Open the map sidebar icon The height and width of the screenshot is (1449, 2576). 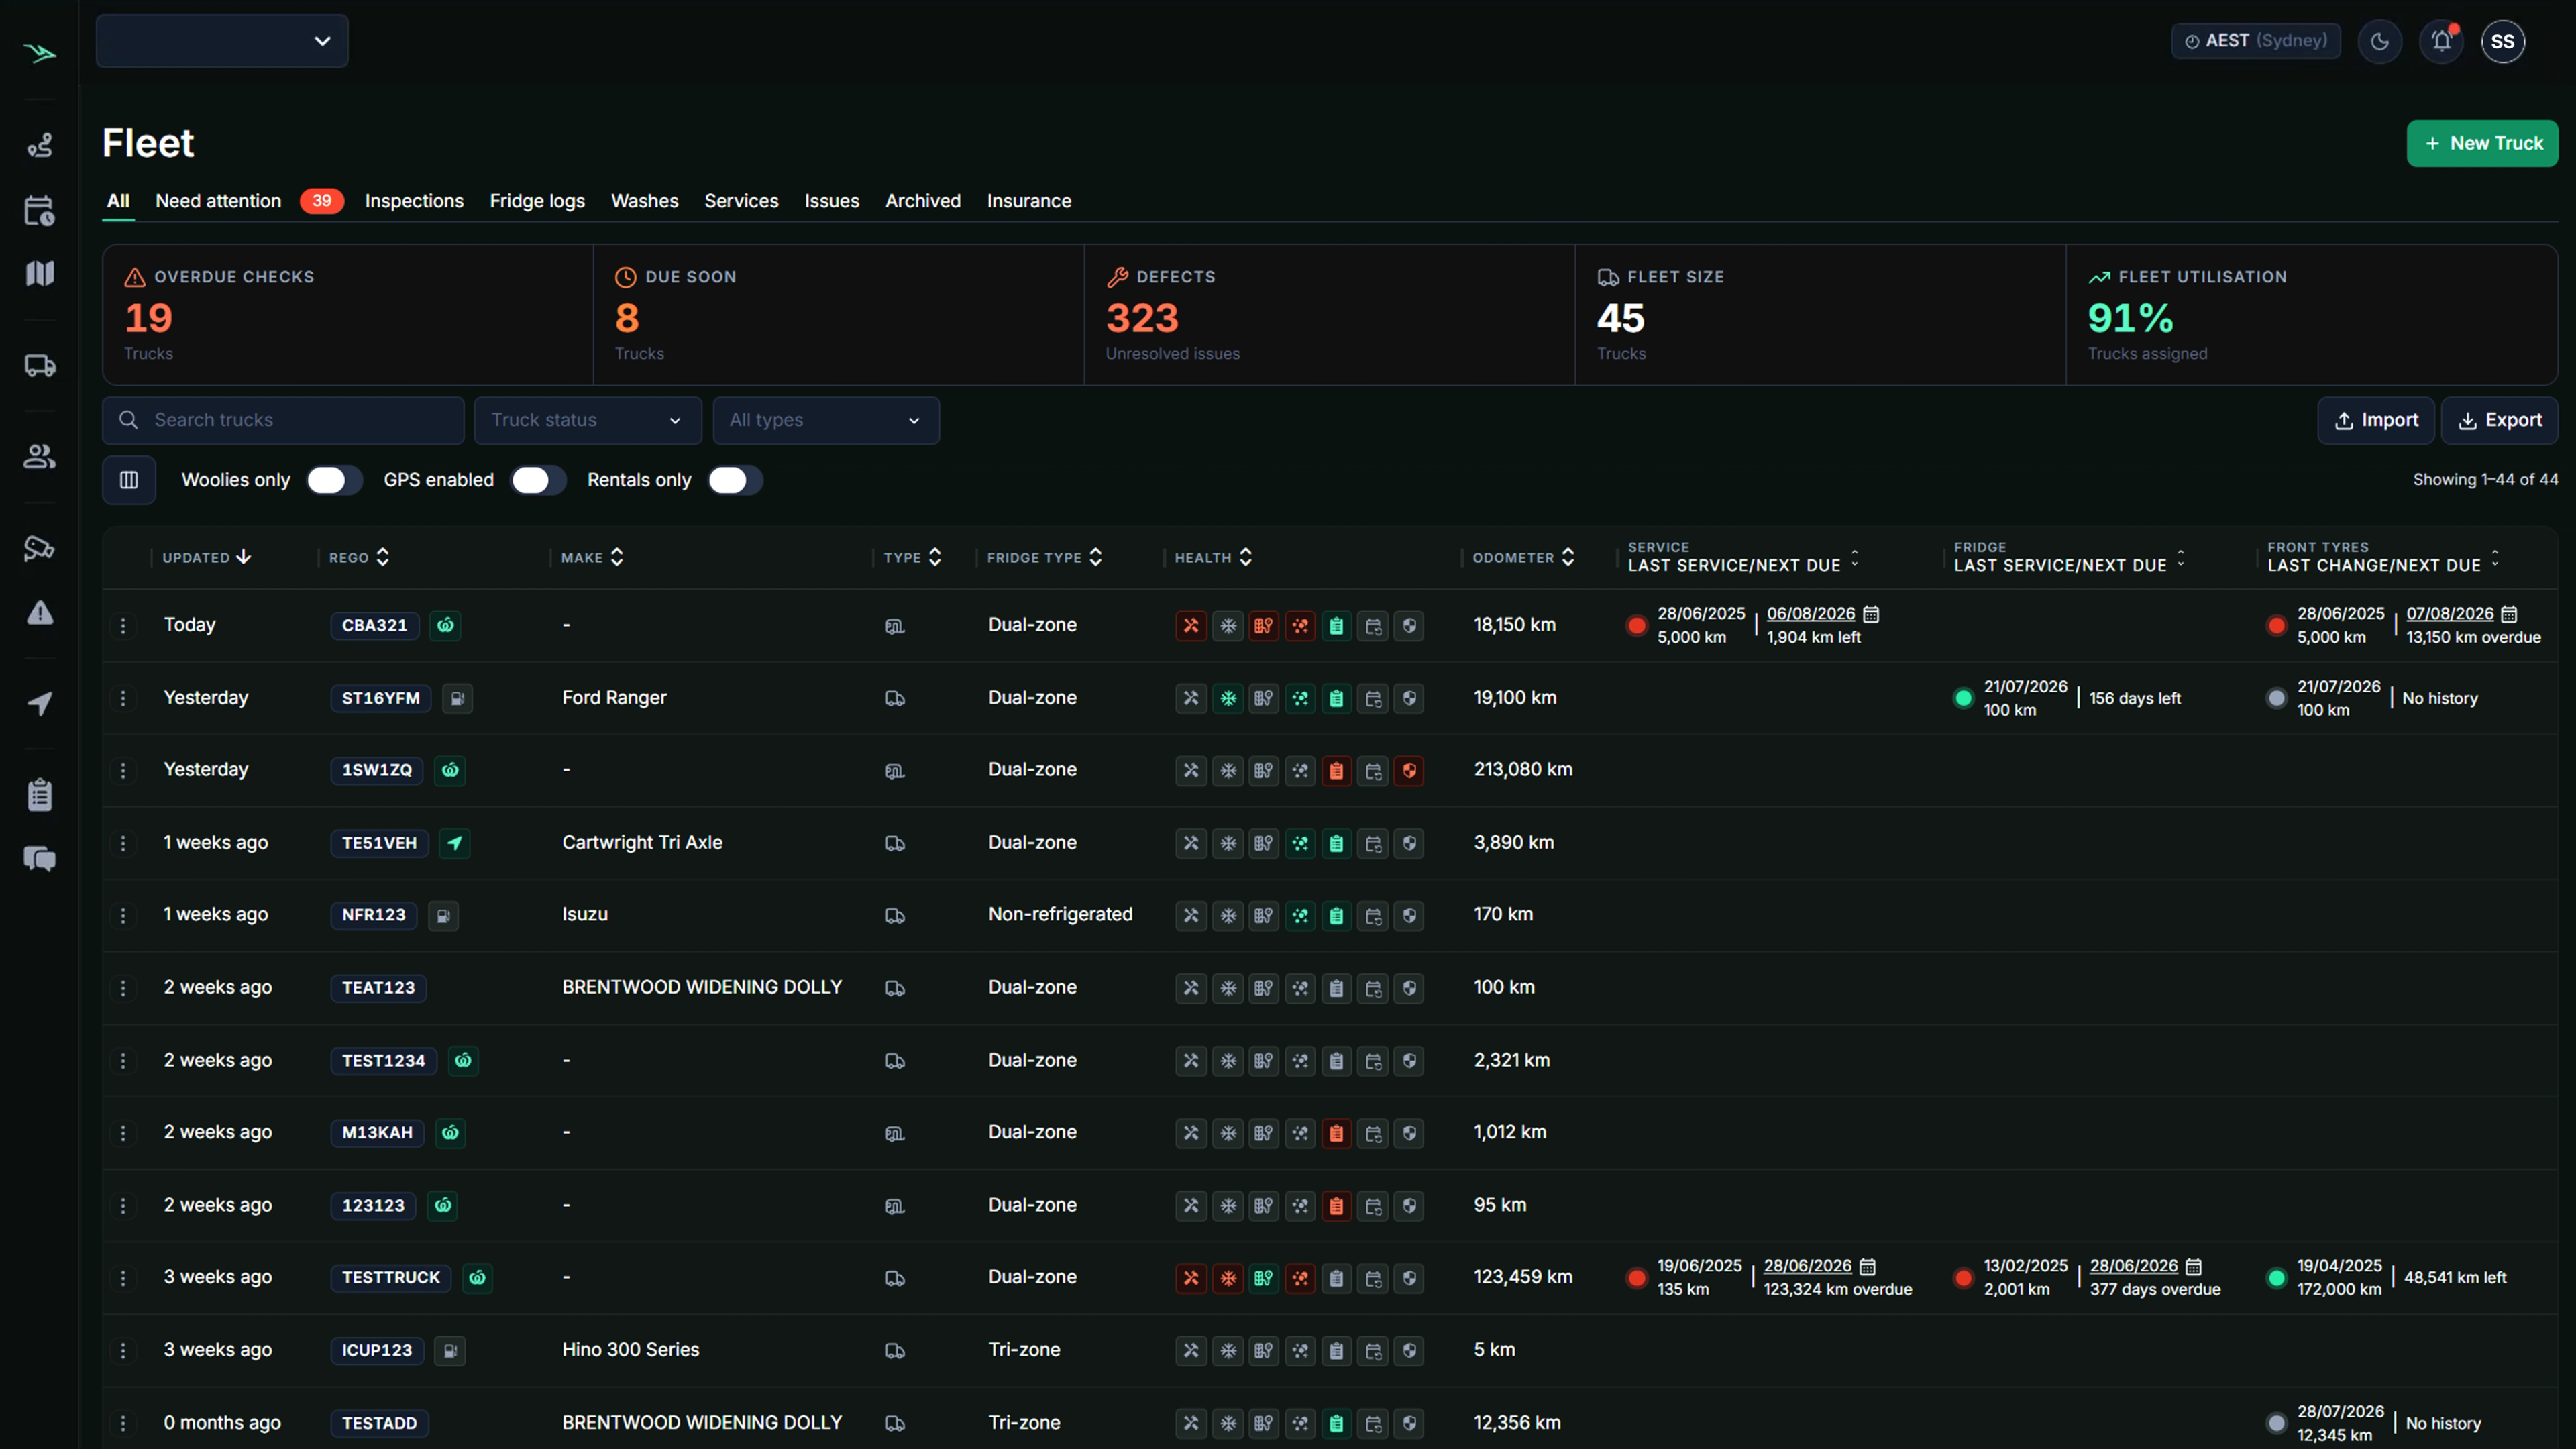pyautogui.click(x=39, y=273)
